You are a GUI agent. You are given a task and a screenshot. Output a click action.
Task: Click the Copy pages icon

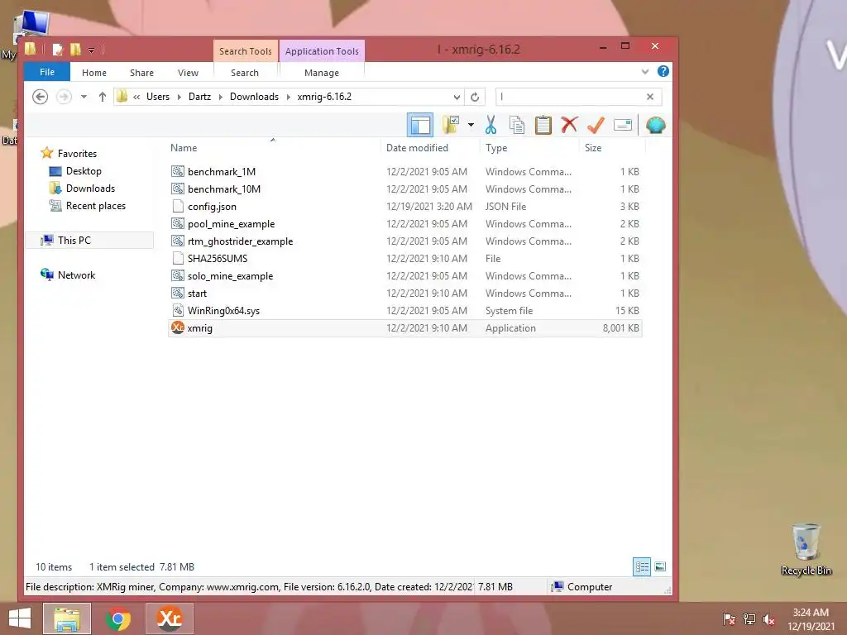coord(516,125)
